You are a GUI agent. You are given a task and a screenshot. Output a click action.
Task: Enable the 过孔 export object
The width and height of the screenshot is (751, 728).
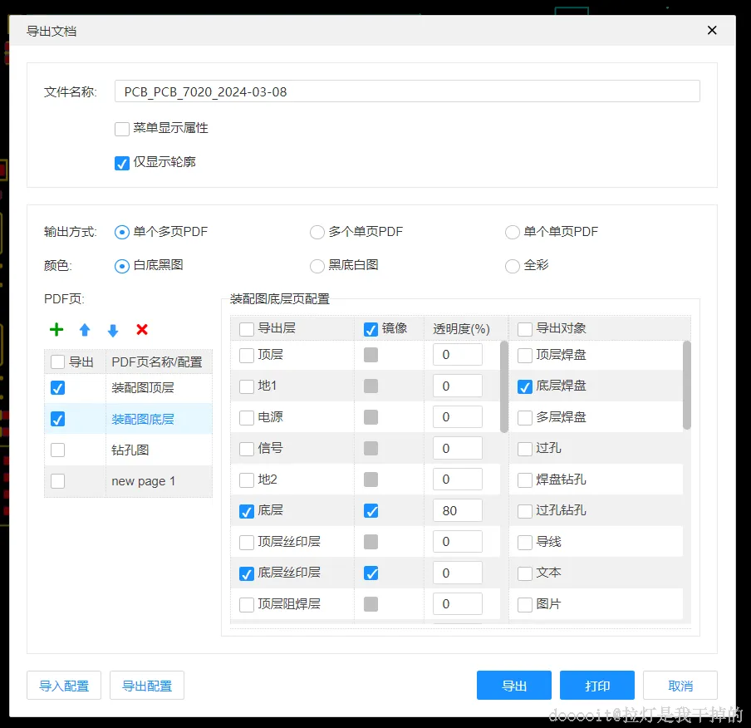click(524, 448)
